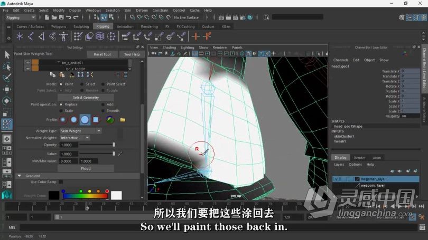Choose the Replace paint operation
This screenshot has height=240, width=428.
coord(61,104)
